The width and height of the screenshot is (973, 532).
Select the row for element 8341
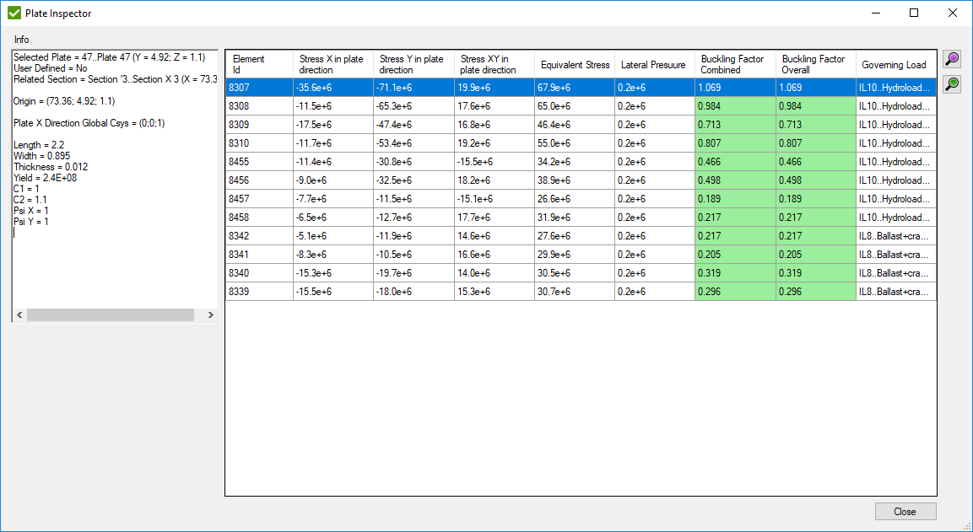pyautogui.click(x=581, y=255)
